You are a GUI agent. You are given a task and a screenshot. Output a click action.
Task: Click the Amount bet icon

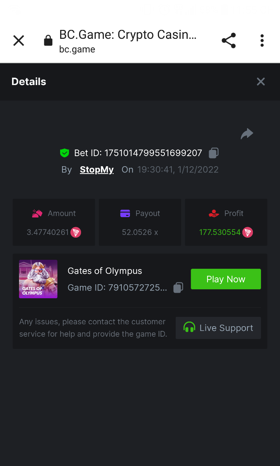tap(37, 213)
